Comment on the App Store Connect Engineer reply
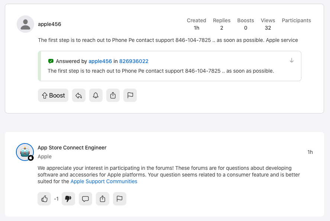 pyautogui.click(x=85, y=199)
